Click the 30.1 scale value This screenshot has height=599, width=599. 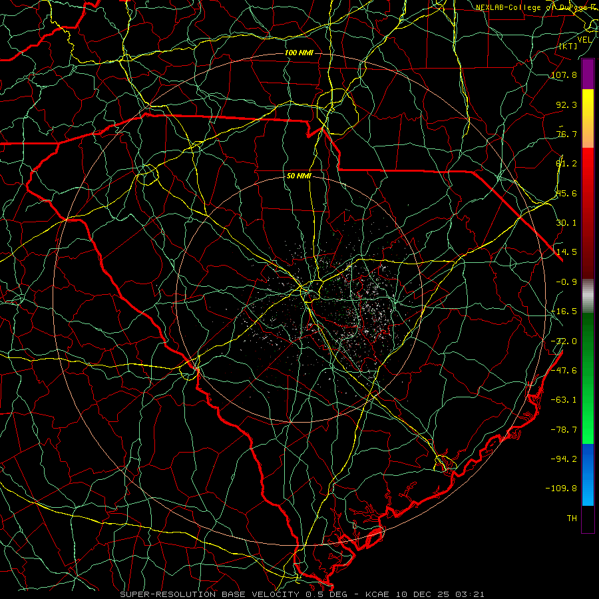tap(566, 223)
